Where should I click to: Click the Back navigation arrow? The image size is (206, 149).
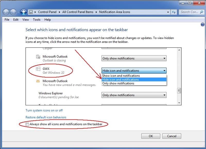pos(6,12)
